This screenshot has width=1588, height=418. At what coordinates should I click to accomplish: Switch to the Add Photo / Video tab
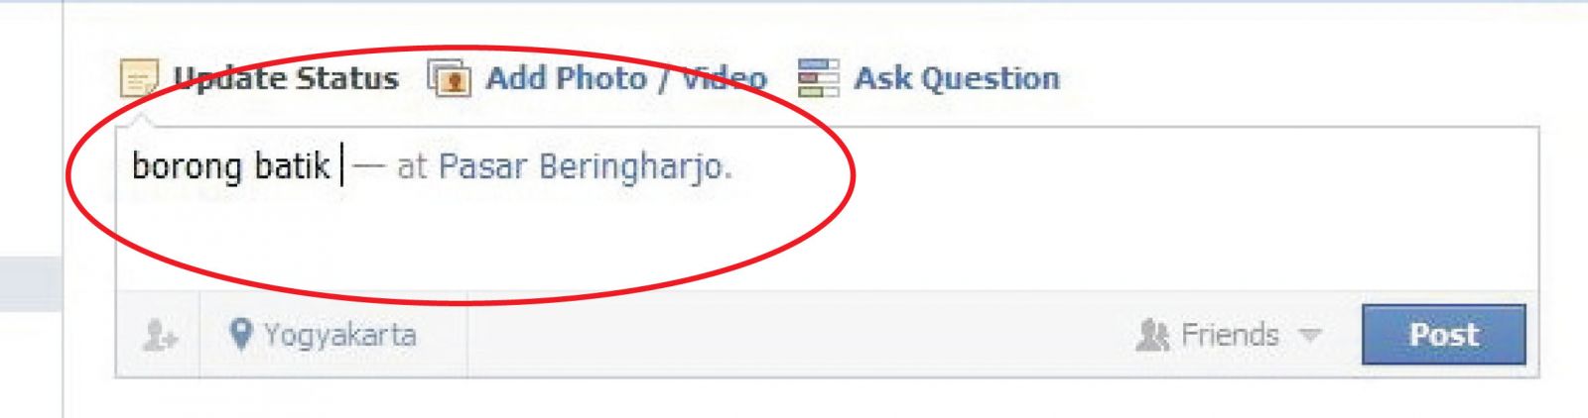click(x=625, y=78)
